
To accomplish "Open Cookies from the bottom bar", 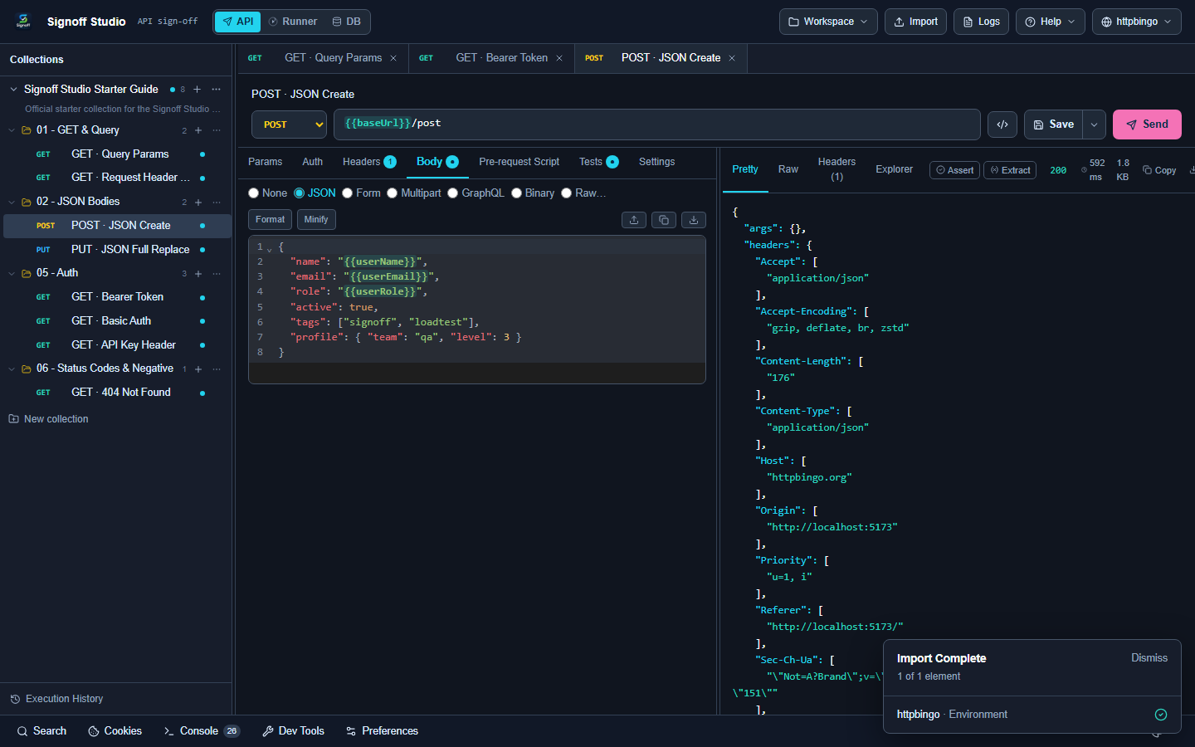I will coord(115,731).
